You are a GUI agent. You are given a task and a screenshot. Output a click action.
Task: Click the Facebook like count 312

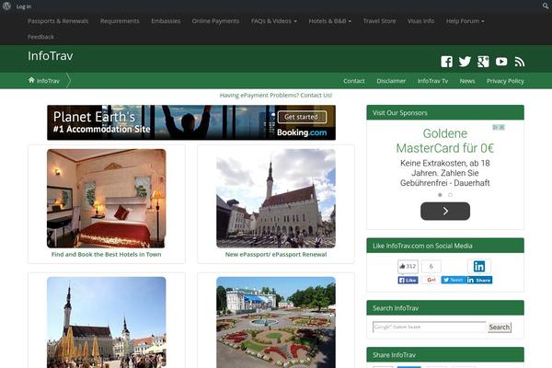[x=408, y=267]
